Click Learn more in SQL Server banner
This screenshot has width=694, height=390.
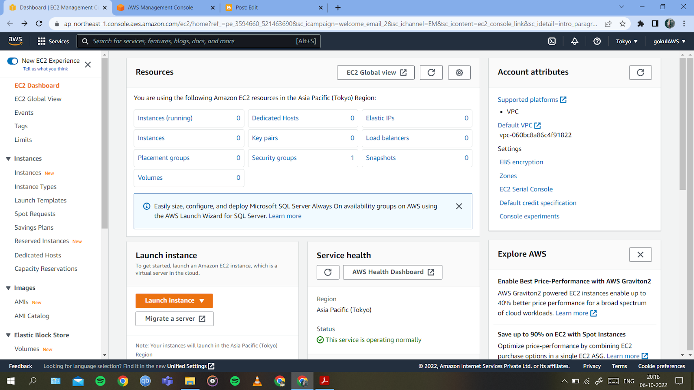tap(285, 216)
